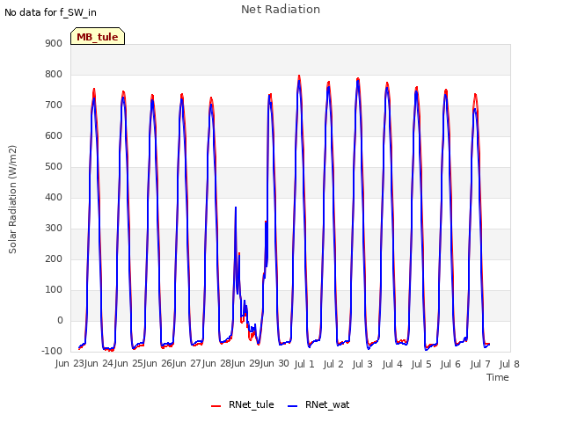563x422 pixels.
Task: Click the 'No data for f_SW_in' message
Action: [50, 12]
